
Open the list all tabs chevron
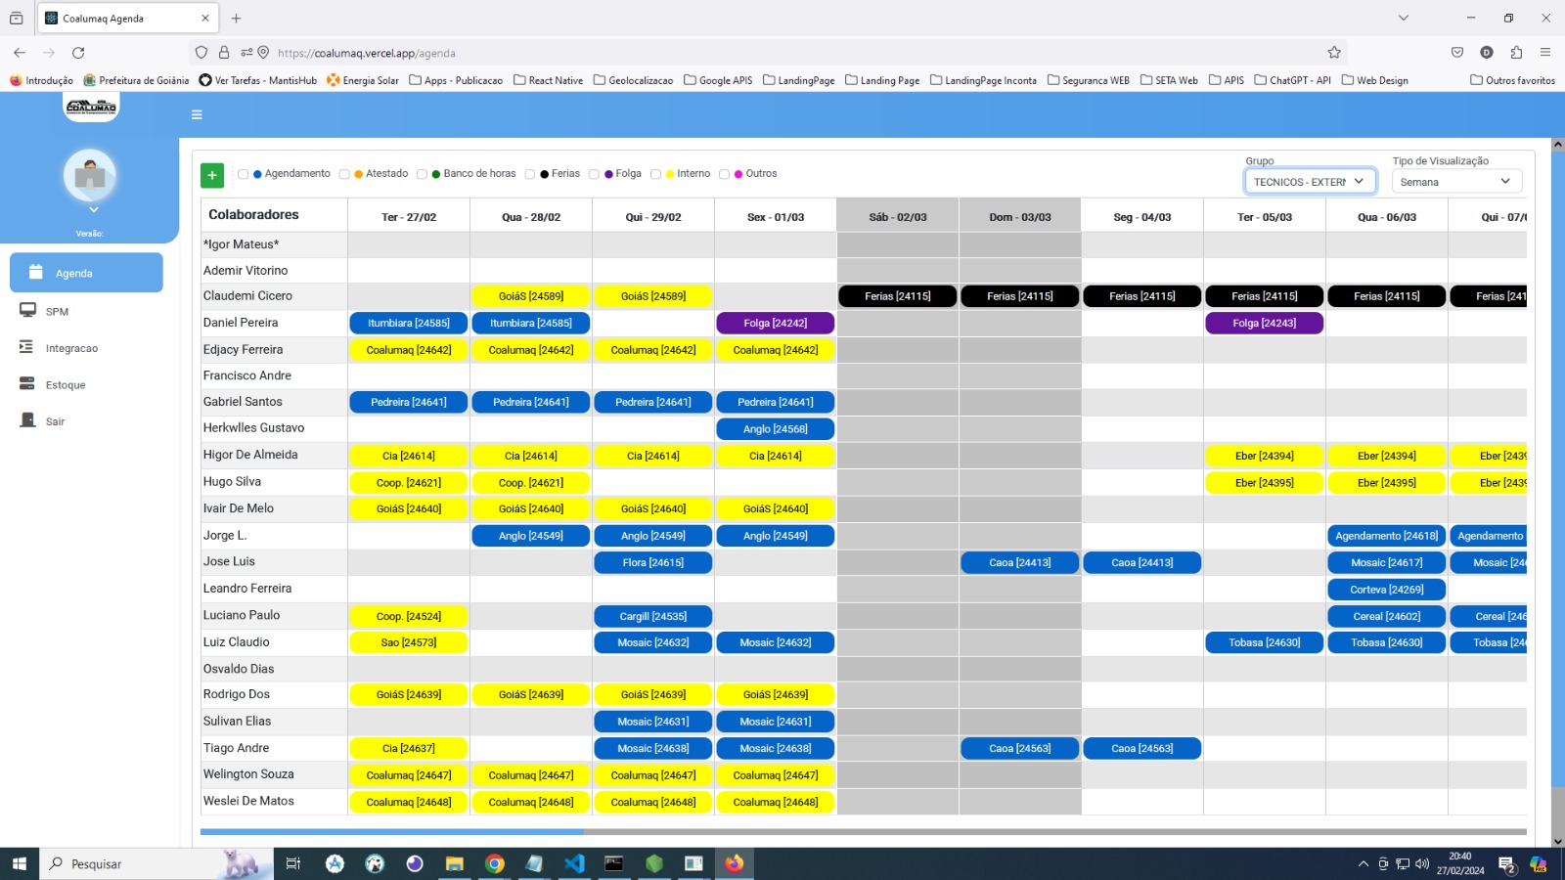pyautogui.click(x=1404, y=18)
